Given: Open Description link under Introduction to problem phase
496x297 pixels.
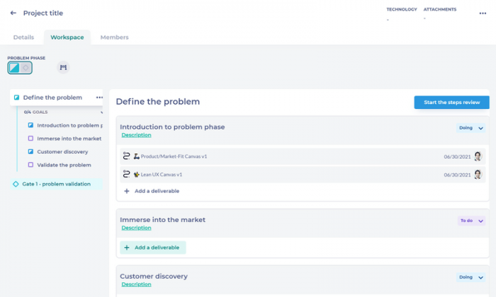Looking at the screenshot, I should coord(136,135).
